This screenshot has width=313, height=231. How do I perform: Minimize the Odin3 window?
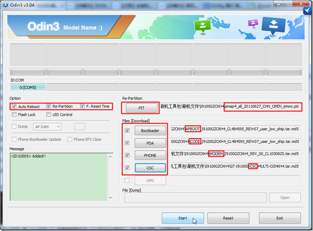(x=279, y=4)
